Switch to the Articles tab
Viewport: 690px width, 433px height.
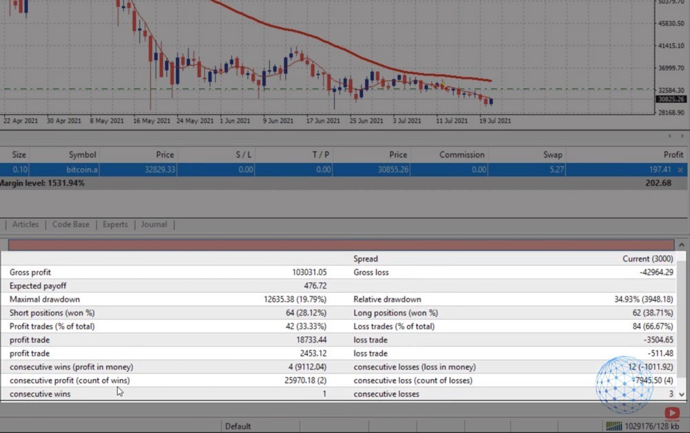[x=26, y=224]
